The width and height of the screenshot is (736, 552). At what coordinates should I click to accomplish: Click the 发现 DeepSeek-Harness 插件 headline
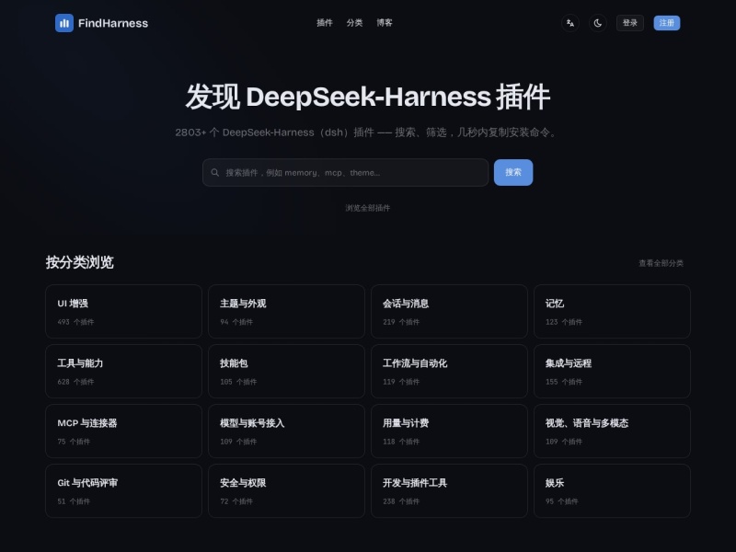click(x=367, y=97)
